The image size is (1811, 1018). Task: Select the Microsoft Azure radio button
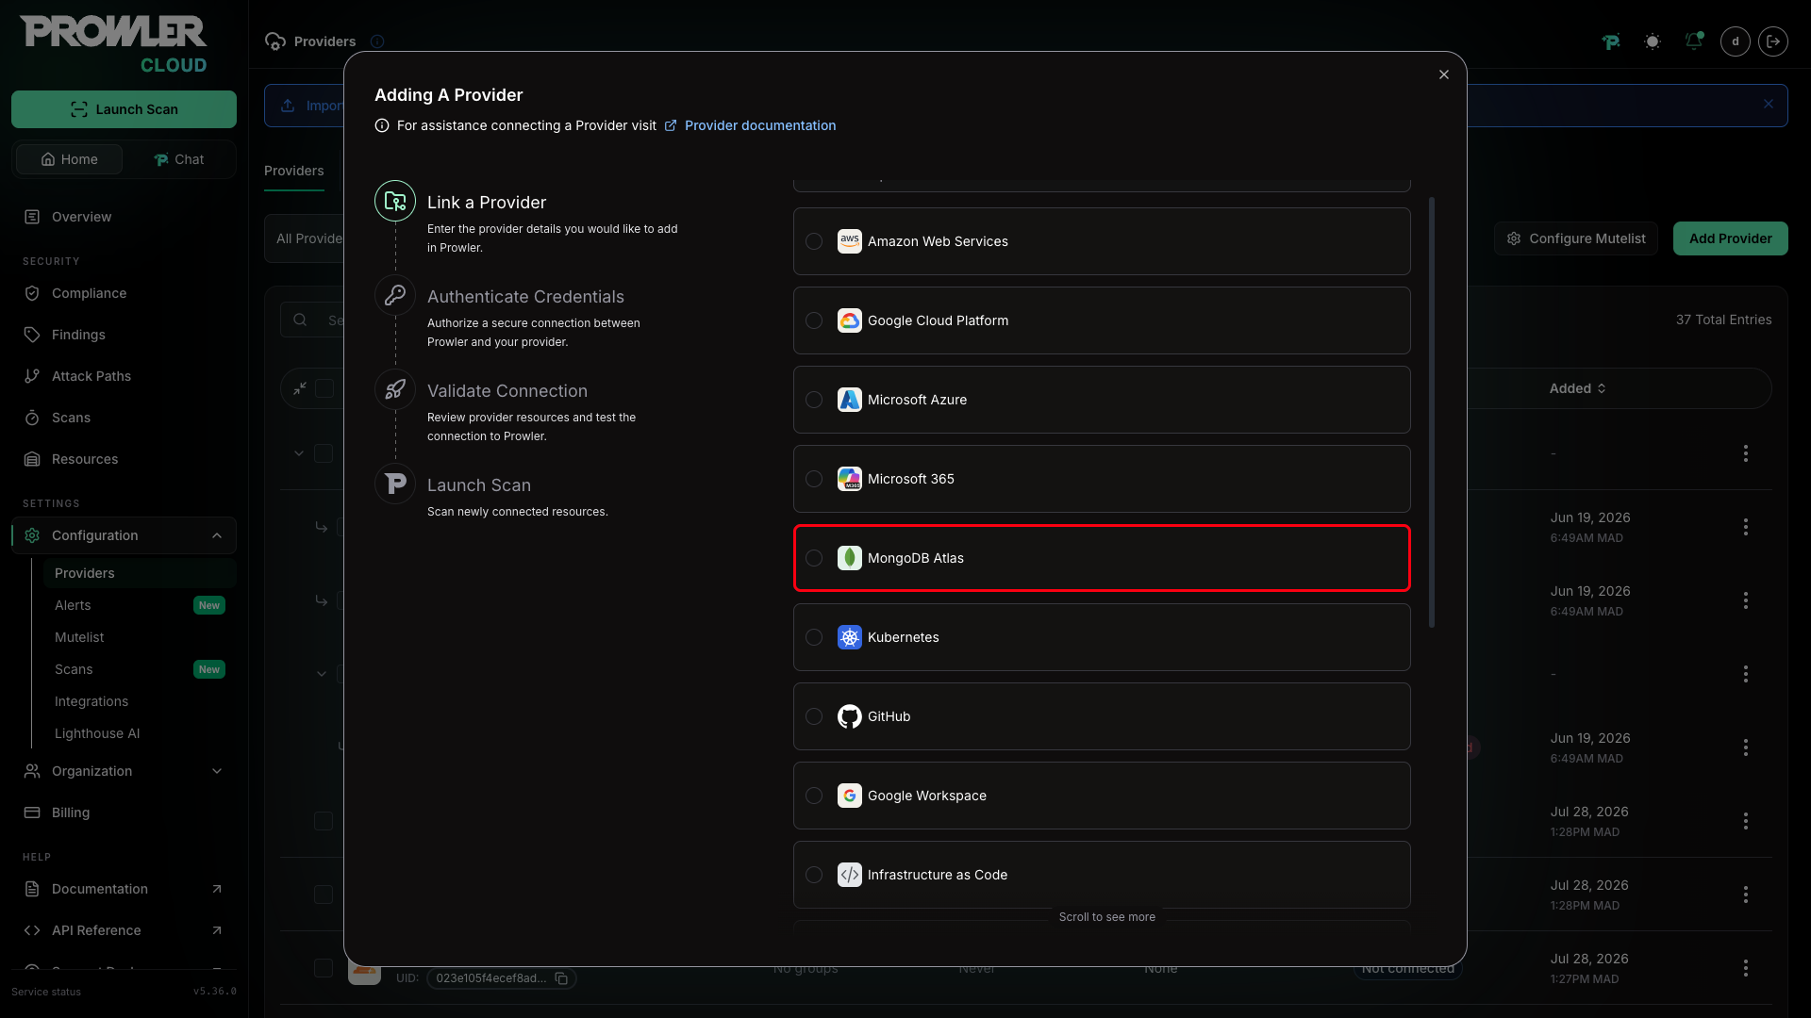pyautogui.click(x=814, y=400)
